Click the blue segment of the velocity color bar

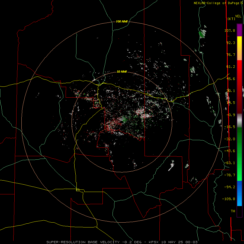point(239,193)
